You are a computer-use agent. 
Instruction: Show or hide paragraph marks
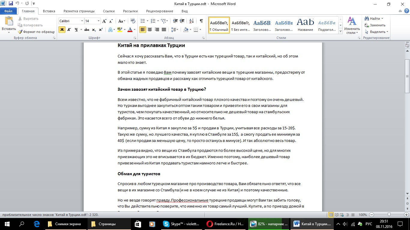click(201, 21)
